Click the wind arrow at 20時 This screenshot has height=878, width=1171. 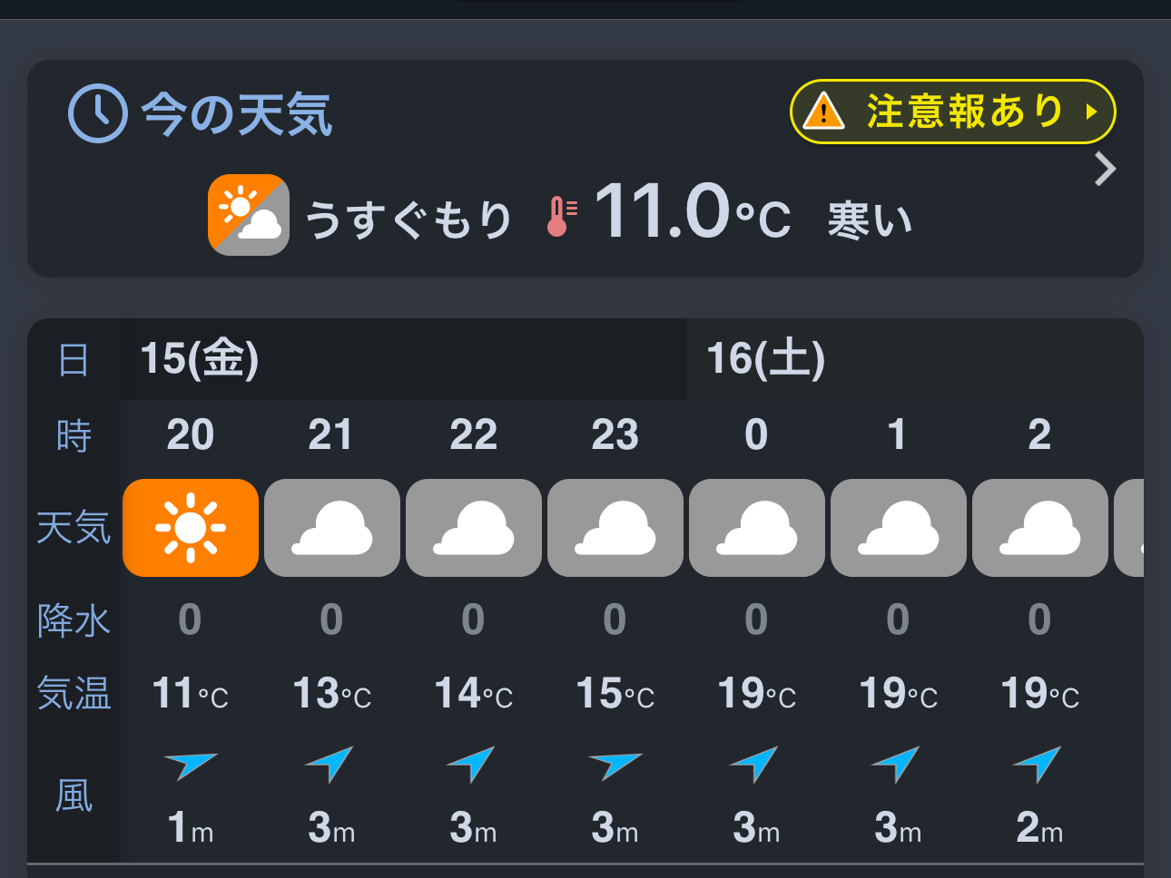click(190, 765)
